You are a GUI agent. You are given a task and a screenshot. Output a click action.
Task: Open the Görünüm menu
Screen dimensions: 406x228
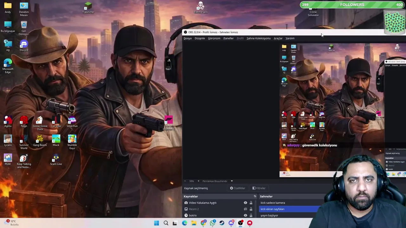pos(214,38)
